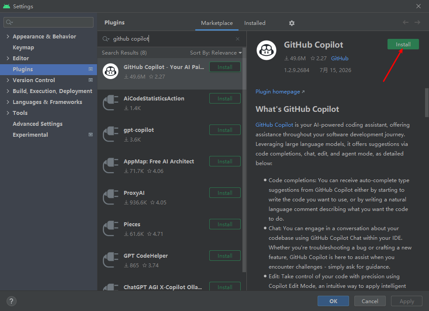Click the GPT CodeHelper plugin icon
This screenshot has height=311, width=429.
[111, 260]
